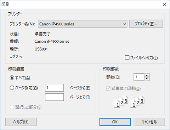Decrease copies with the down arrow
Screen dimensions: 170x130
147,79
